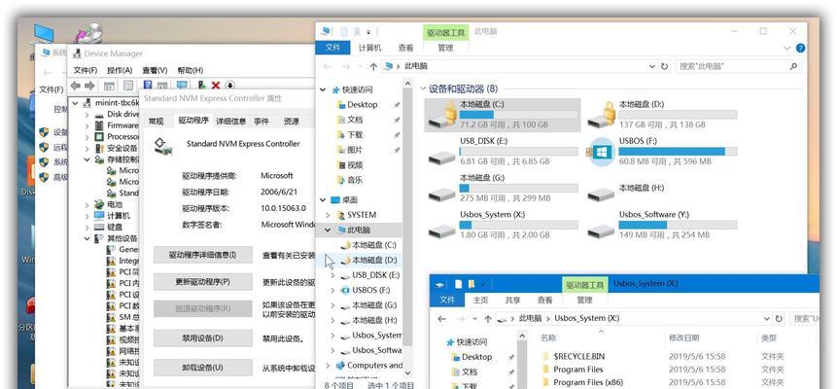This screenshot has width=837, height=389.
Task: Collapse the 桌面 node in 此电脑 sidebar
Action: [x=323, y=199]
